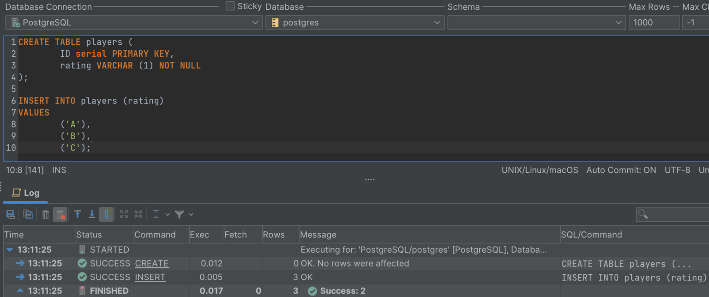Expand all log entries
The height and width of the screenshot is (297, 709).
[x=124, y=214]
